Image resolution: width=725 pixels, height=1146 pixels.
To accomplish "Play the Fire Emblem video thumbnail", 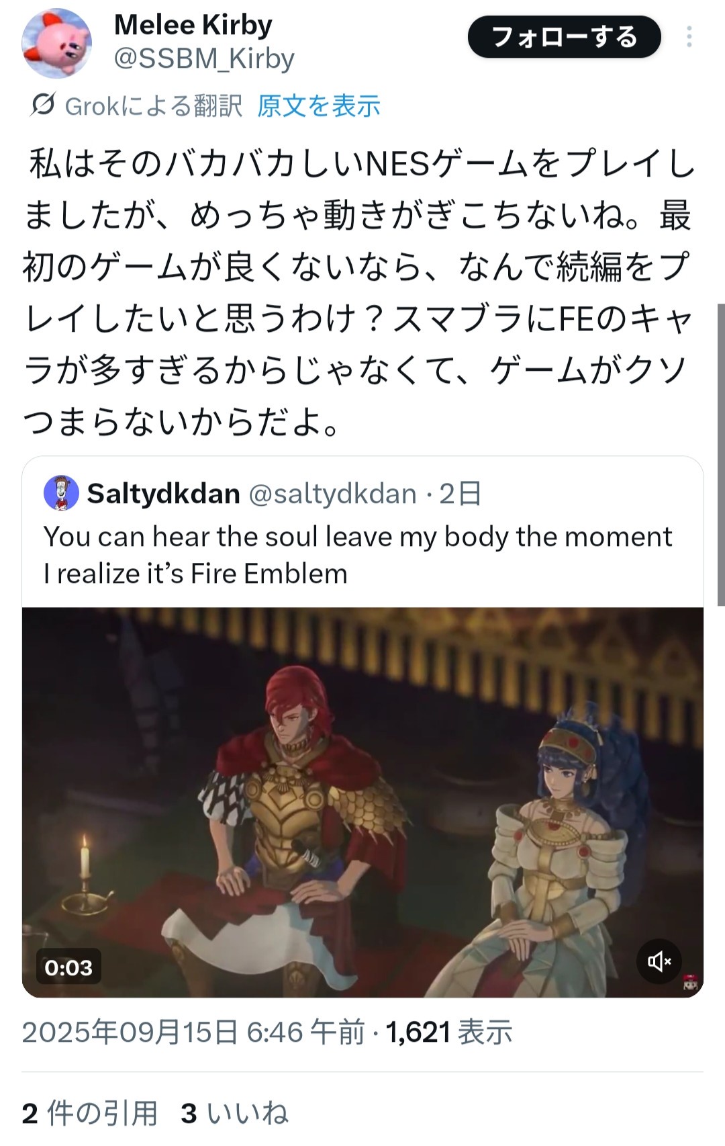I will tap(362, 802).
